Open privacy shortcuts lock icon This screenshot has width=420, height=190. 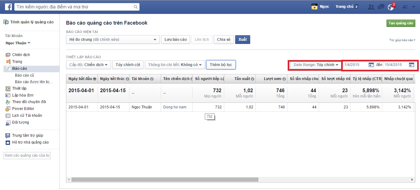pyautogui.click(x=405, y=7)
